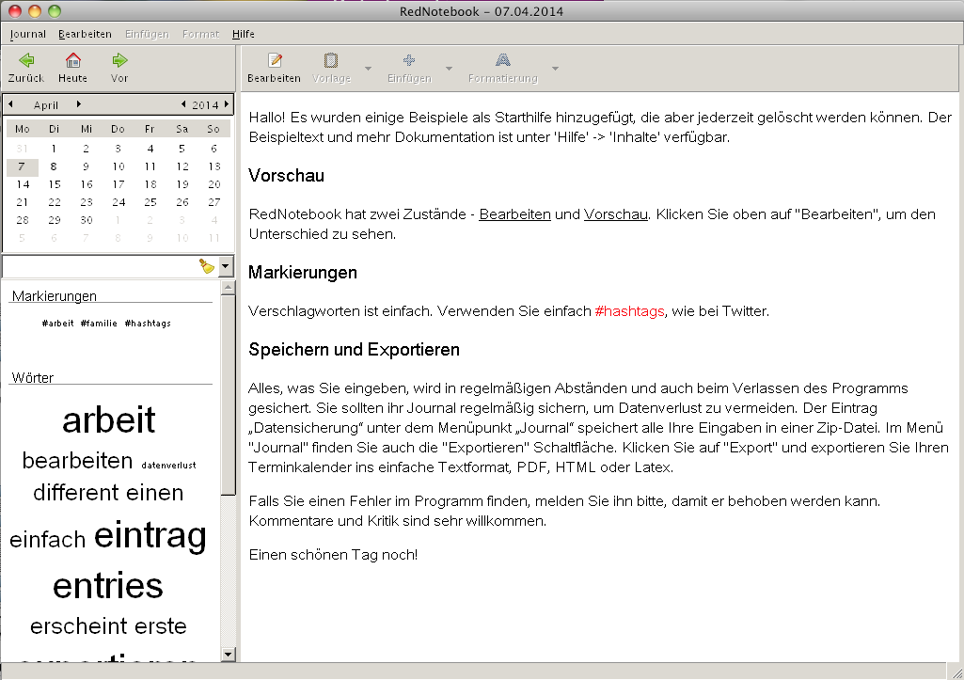Select the #arbeit tag in Markierungen
Screen dimensions: 964x680
57,324
